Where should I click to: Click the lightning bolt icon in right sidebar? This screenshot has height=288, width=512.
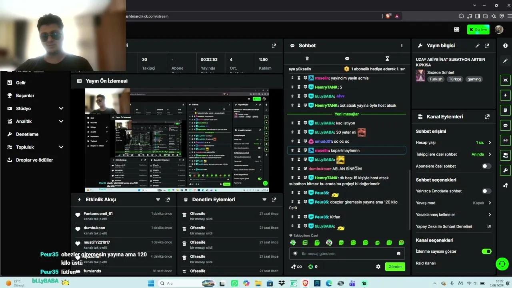[x=506, y=95]
